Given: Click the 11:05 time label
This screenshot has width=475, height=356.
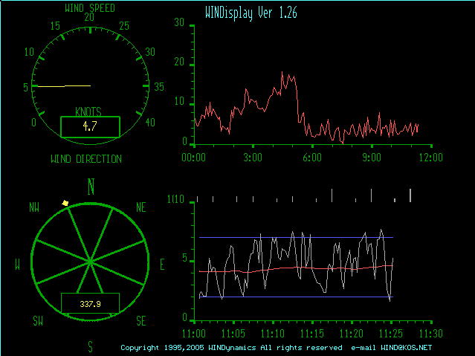Looking at the screenshot, I should [x=233, y=334].
